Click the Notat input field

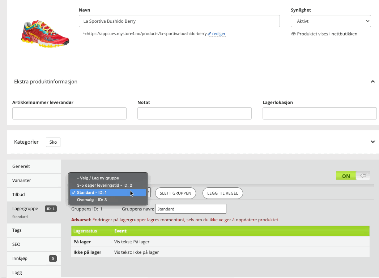coord(195,113)
